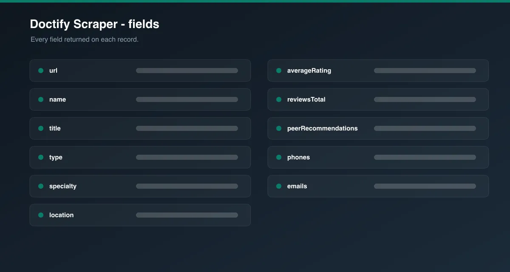Select the peerRecommendations field label
510x272 pixels.
pos(323,128)
